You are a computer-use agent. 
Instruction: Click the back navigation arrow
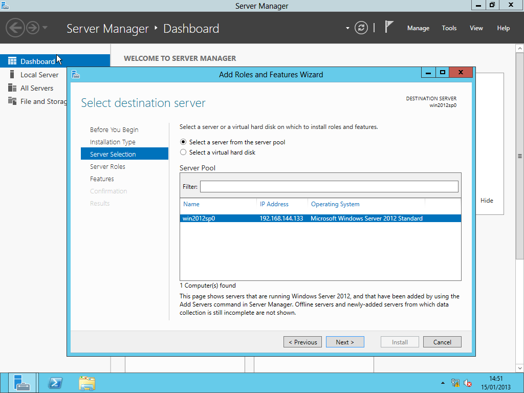[x=15, y=28]
